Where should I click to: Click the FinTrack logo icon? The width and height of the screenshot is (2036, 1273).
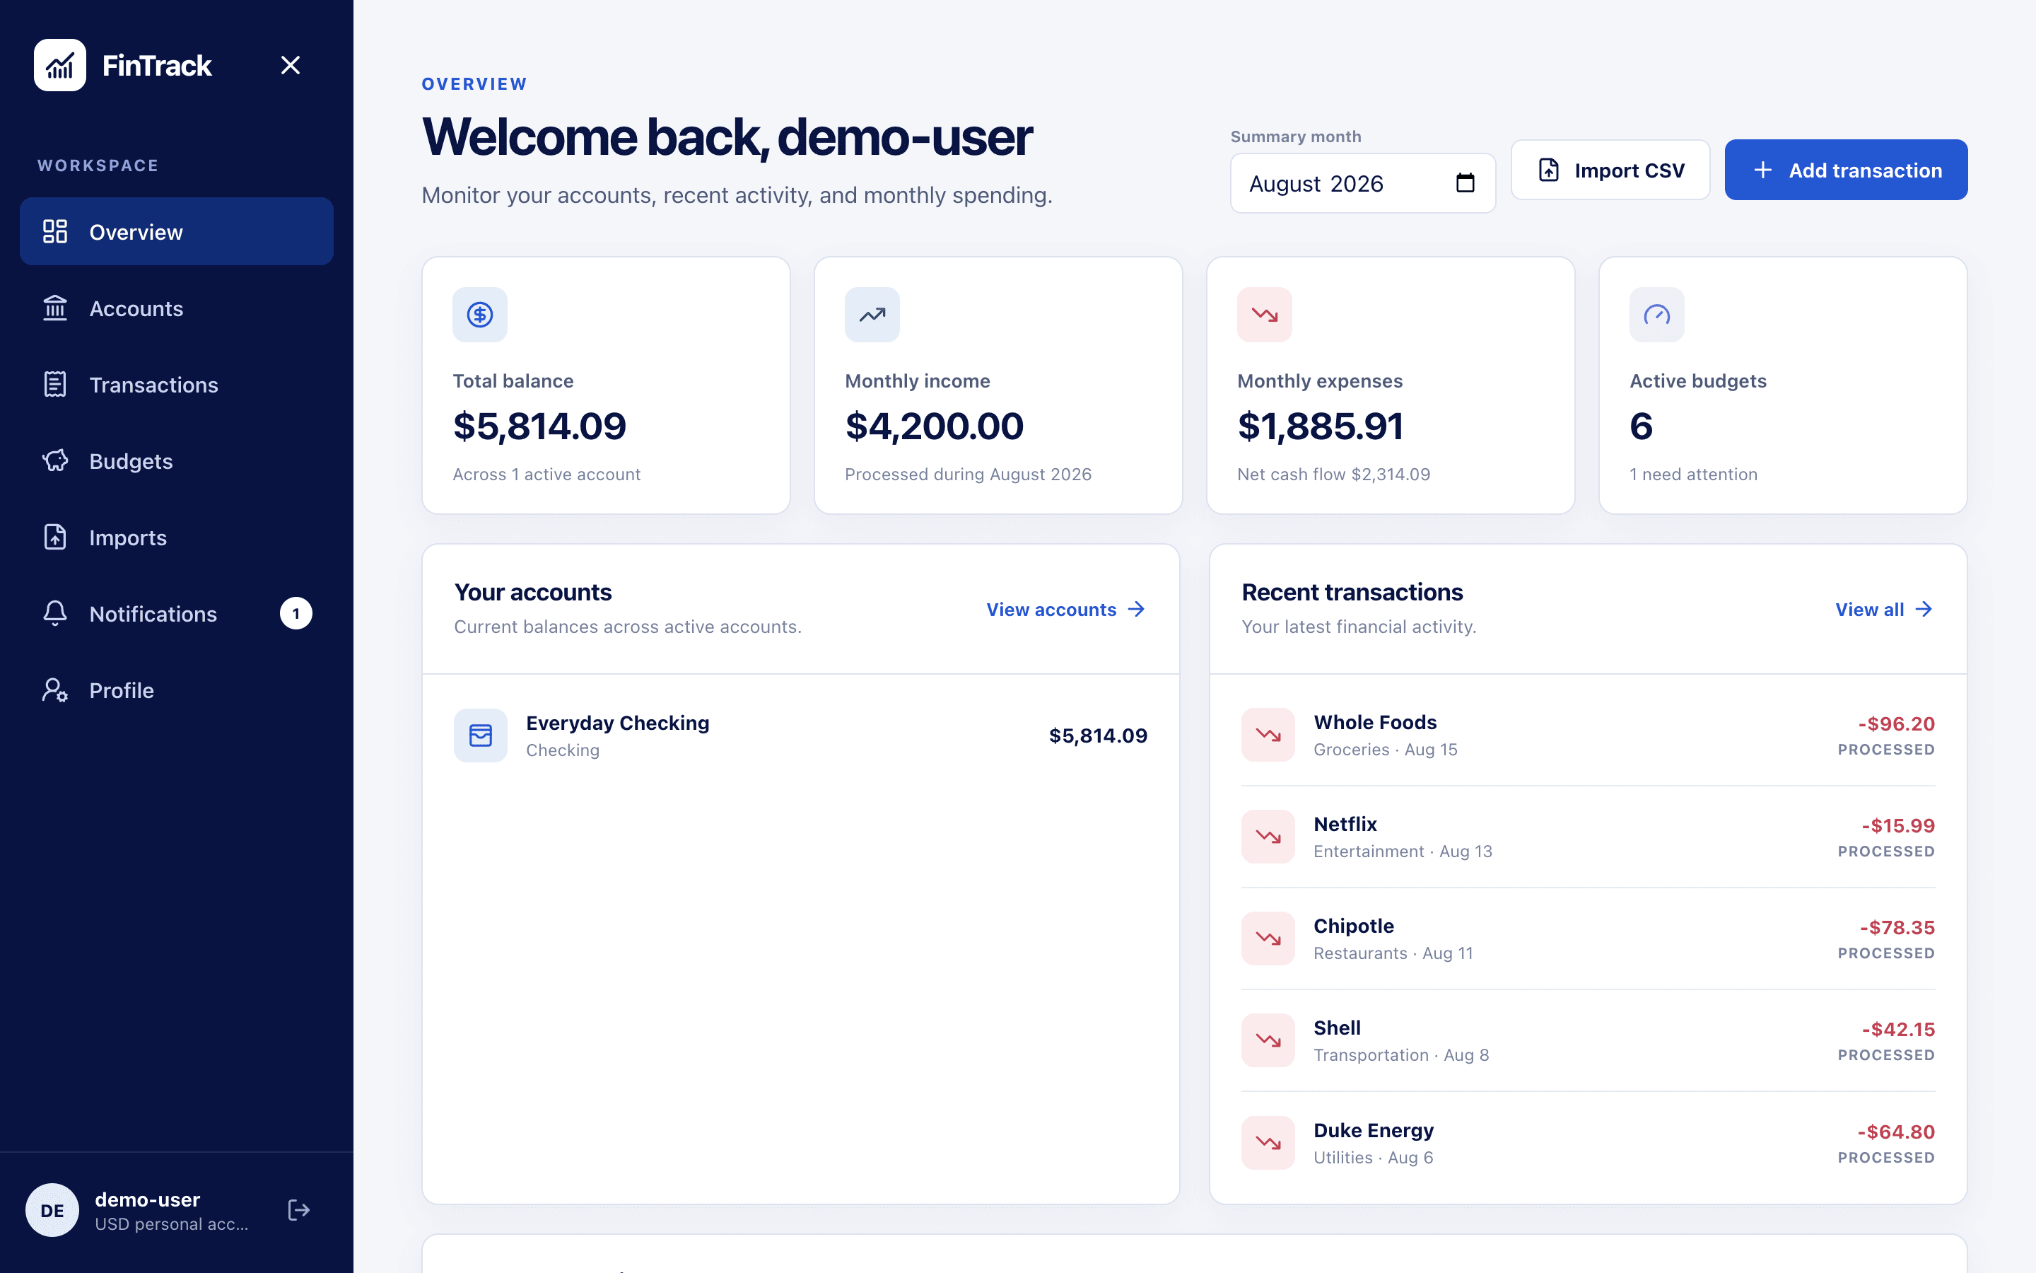click(59, 65)
